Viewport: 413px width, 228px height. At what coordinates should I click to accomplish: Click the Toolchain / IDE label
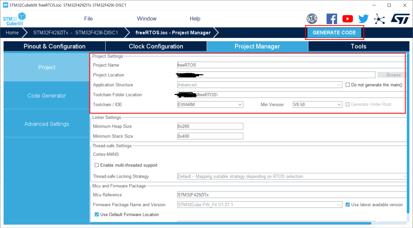[108, 105]
